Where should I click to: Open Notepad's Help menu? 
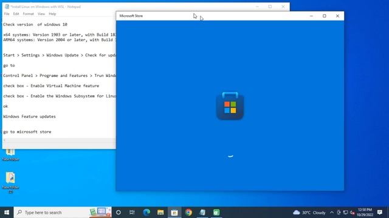52,14
